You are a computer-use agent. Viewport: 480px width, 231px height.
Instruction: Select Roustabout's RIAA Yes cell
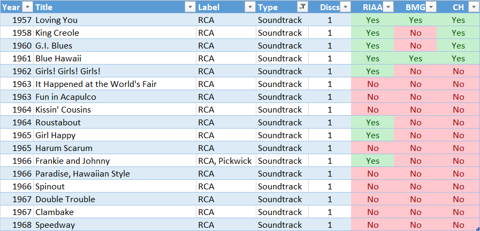pos(372,122)
